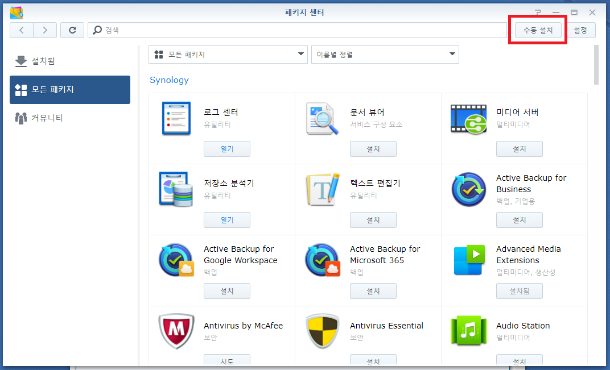The height and width of the screenshot is (370, 610).
Task: Install Active Backup for Business
Action: coord(520,220)
